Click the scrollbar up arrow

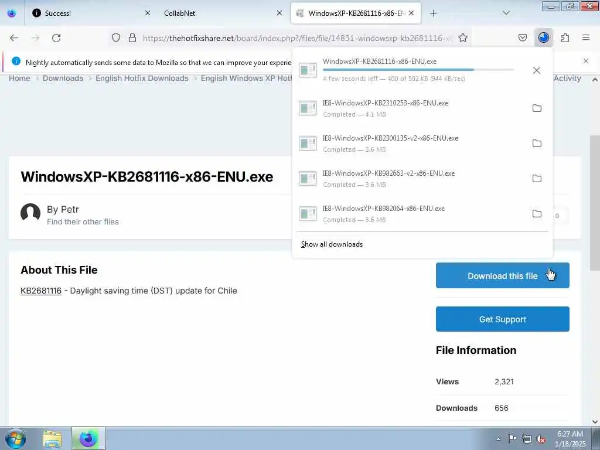click(595, 80)
